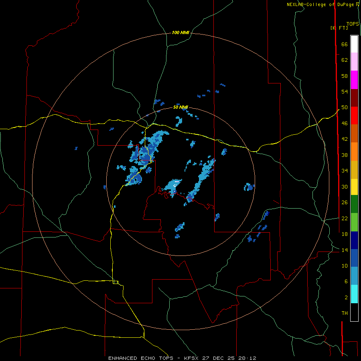The height and width of the screenshot is (361, 361).
Task: Click the '66' value on the legend
Action: click(345, 45)
